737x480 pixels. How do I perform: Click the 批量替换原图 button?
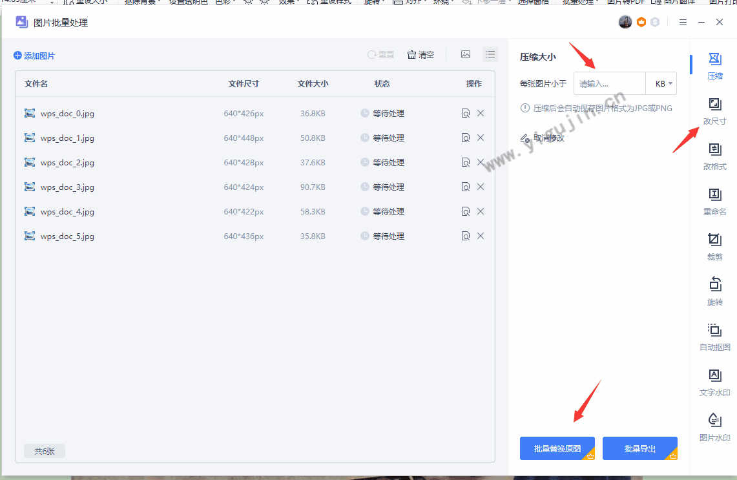(557, 448)
